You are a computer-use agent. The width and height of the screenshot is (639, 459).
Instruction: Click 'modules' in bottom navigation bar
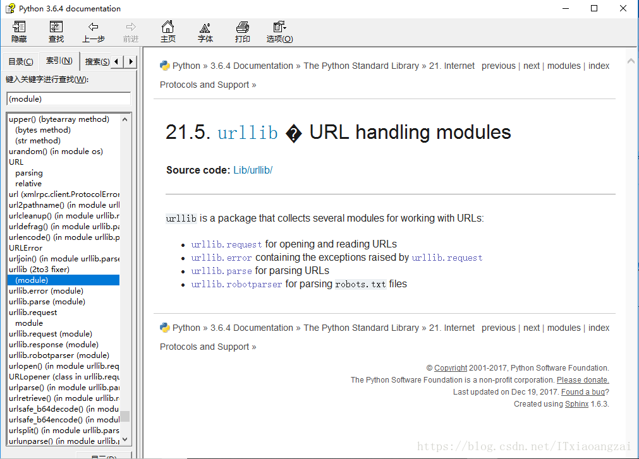(564, 328)
